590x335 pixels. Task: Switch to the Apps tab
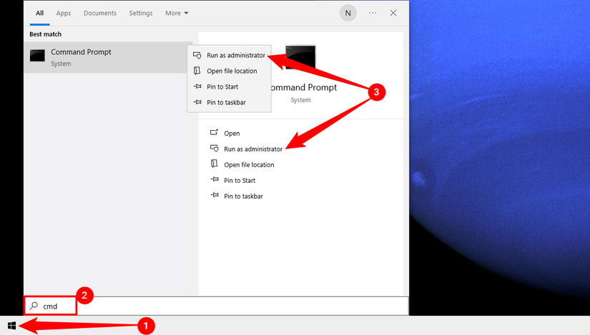[x=64, y=13]
